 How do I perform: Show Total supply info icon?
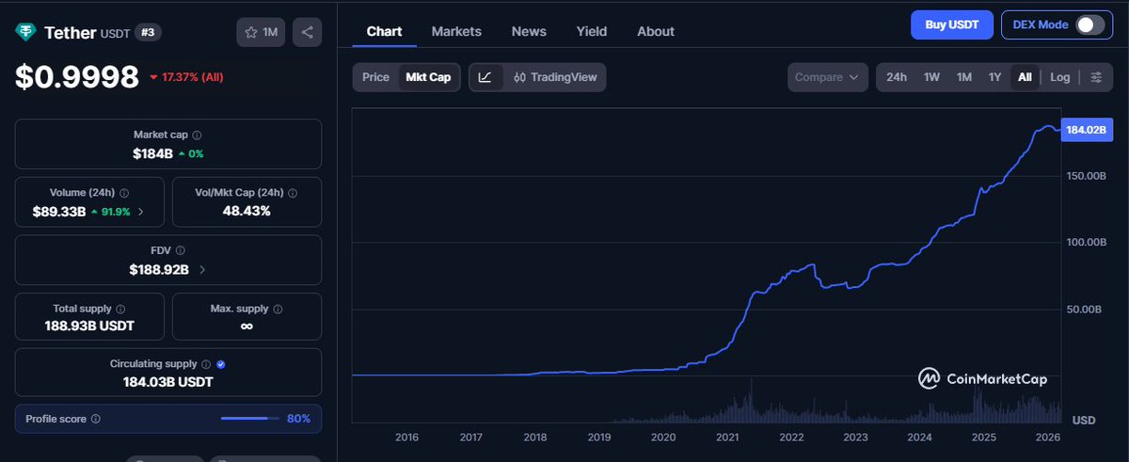tap(120, 309)
